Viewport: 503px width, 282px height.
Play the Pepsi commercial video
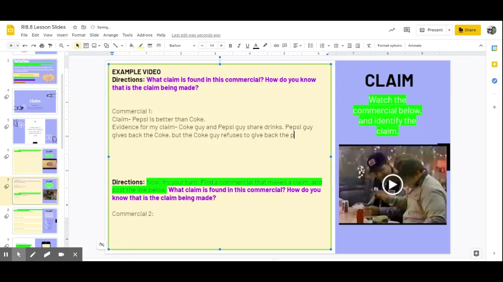[x=393, y=185]
